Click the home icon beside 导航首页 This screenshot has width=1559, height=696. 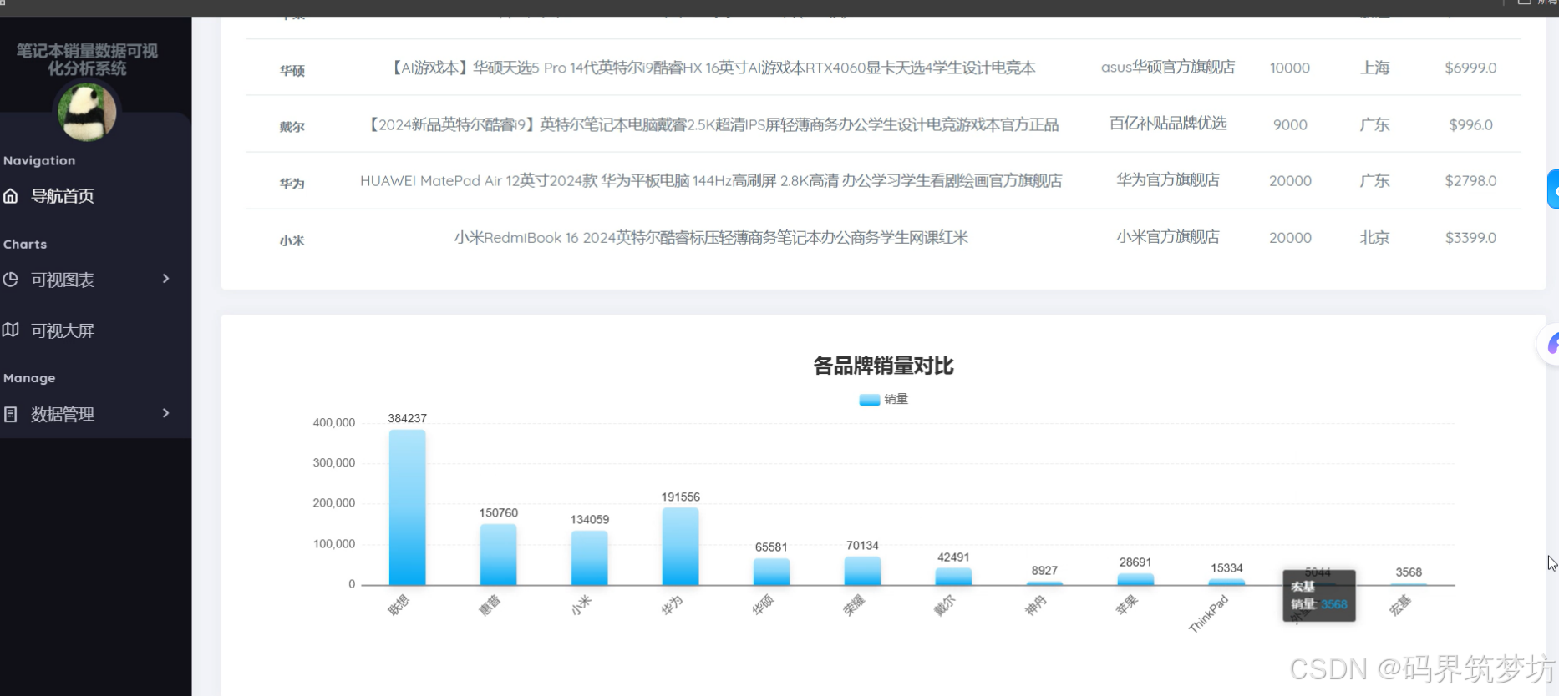point(11,196)
